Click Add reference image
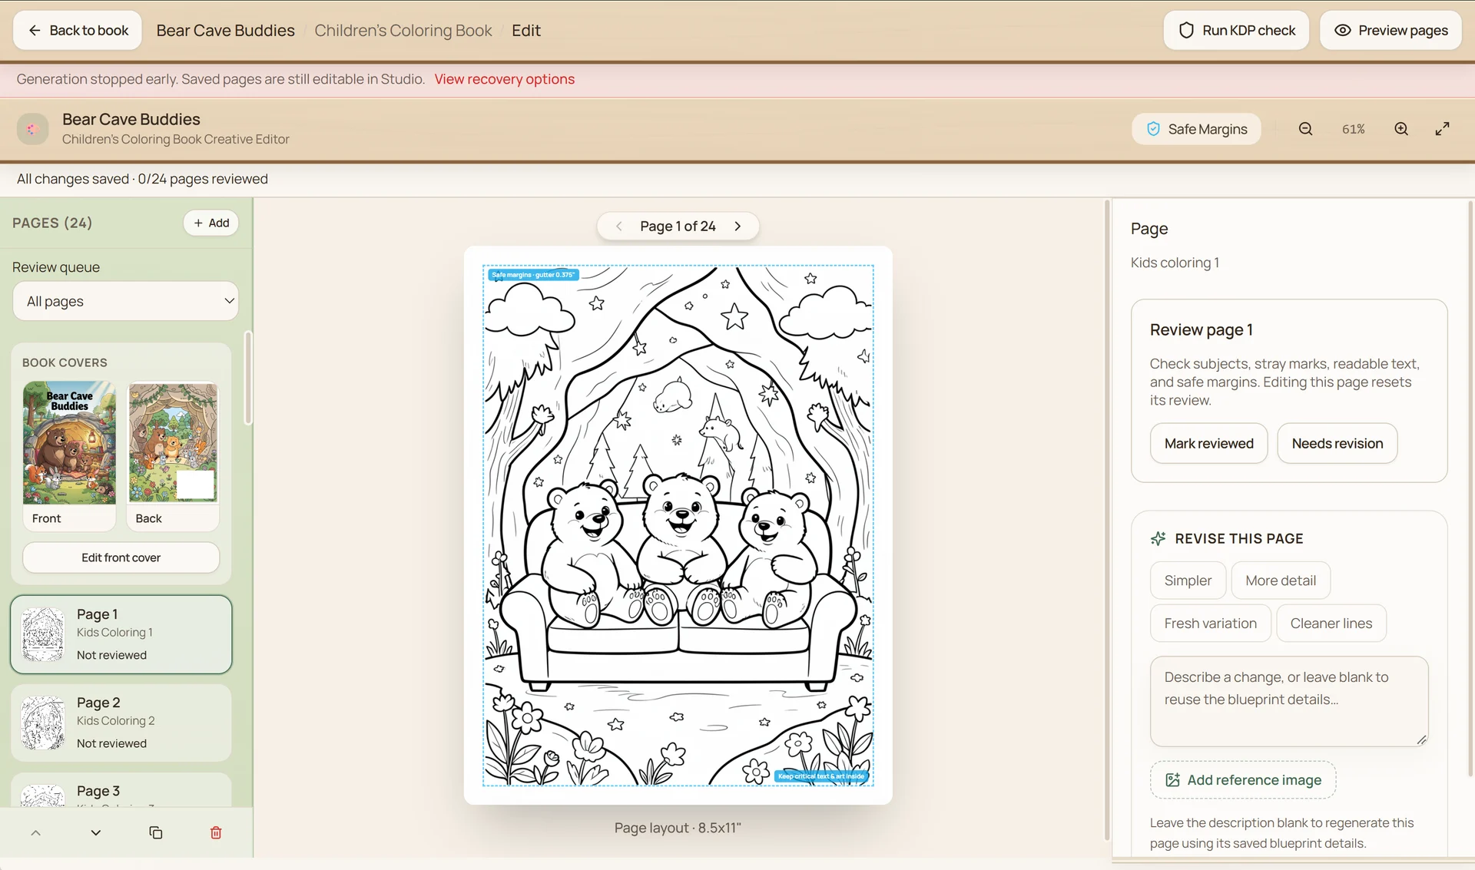This screenshot has height=870, width=1475. pyautogui.click(x=1243, y=780)
